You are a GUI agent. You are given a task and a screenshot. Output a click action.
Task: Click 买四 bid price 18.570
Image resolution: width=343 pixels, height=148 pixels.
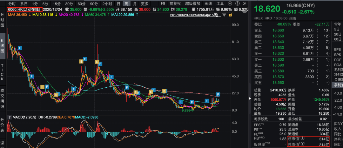[x=278, y=77]
